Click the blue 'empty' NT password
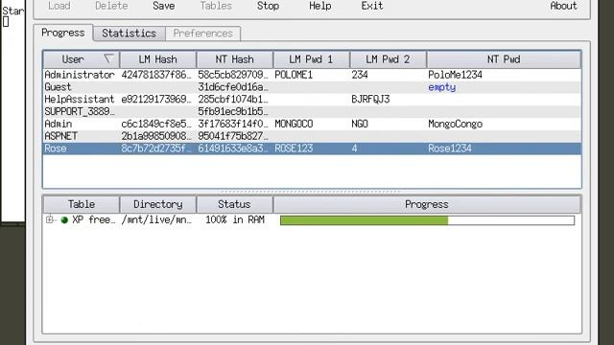The width and height of the screenshot is (614, 345). 441,87
